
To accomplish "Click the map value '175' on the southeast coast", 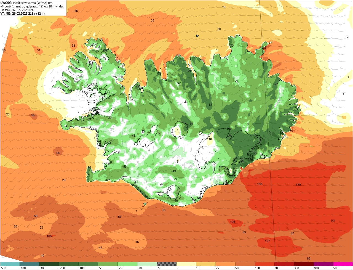I will pyautogui.click(x=250, y=160).
